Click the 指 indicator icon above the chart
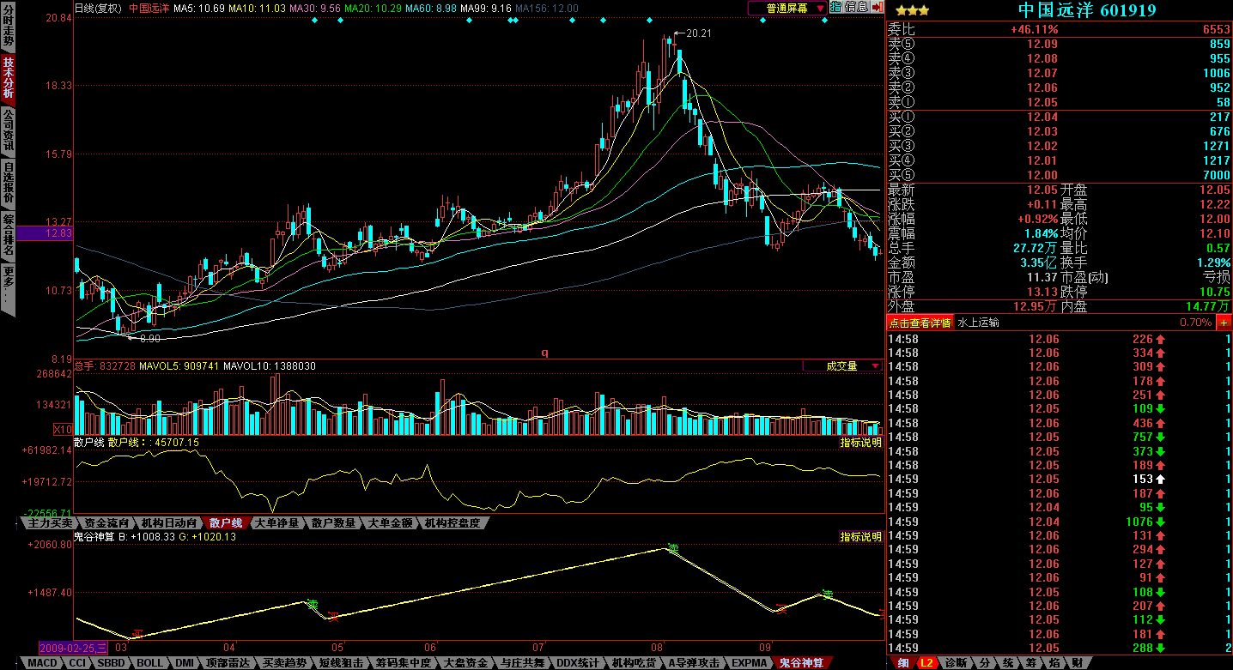Screen dimensions: 1233x670 click(835, 7)
